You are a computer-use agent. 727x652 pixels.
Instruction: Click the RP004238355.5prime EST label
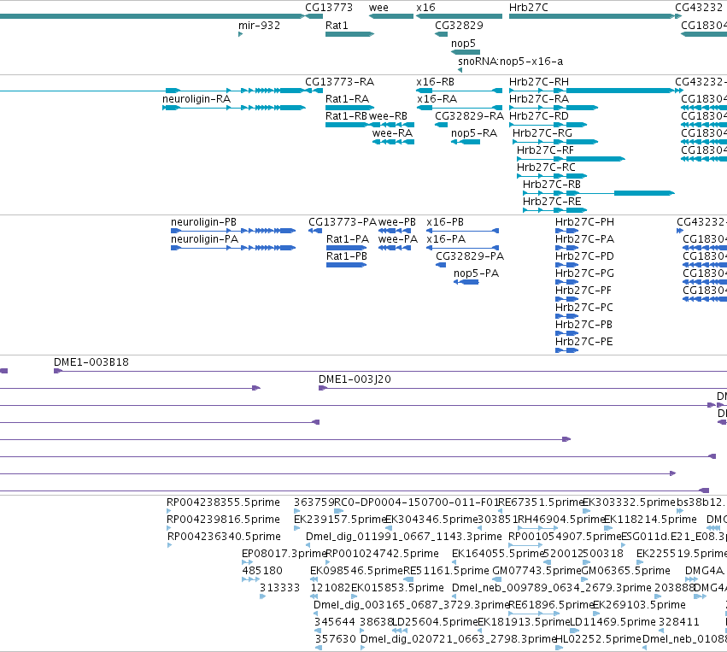tap(223, 503)
